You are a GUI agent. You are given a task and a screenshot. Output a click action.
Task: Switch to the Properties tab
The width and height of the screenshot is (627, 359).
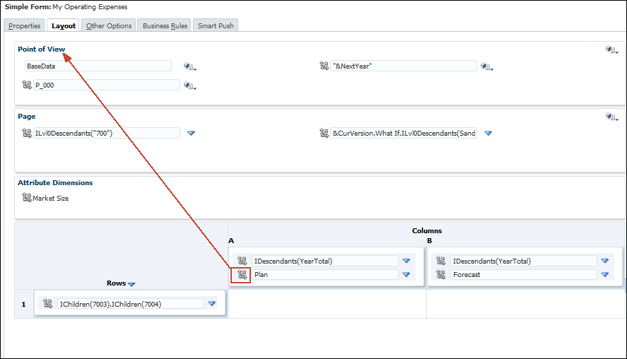pyautogui.click(x=25, y=25)
